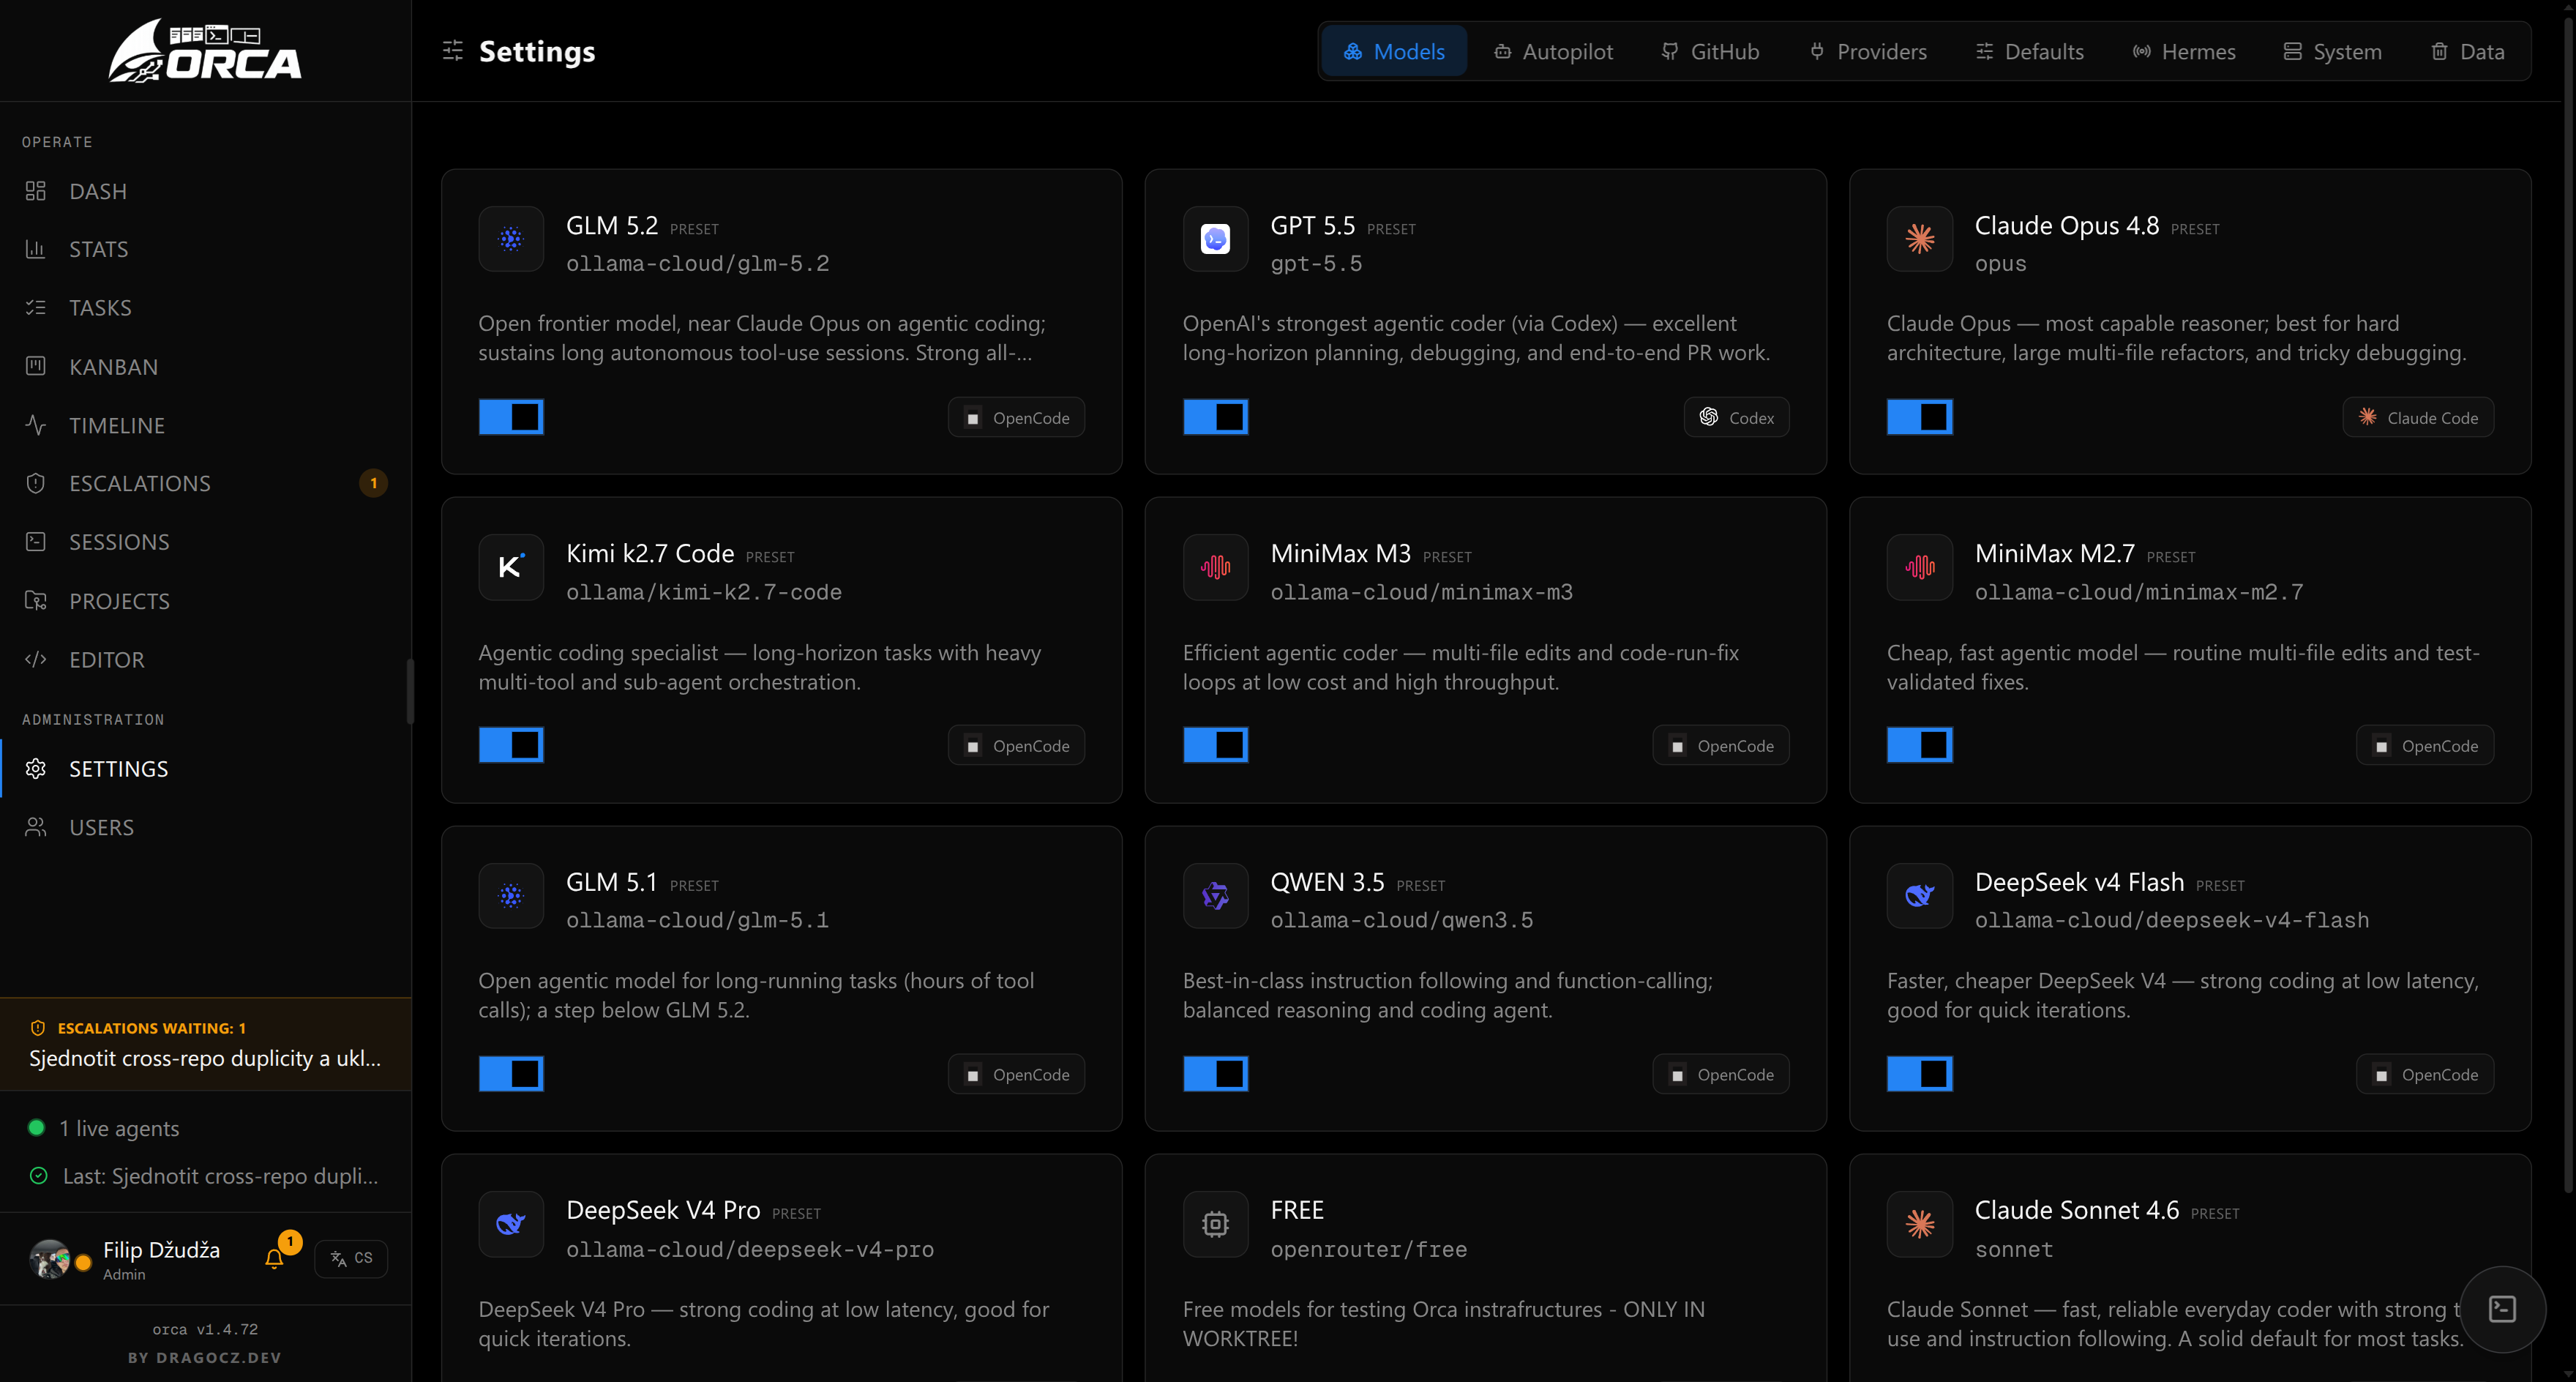Image resolution: width=2576 pixels, height=1382 pixels.
Task: Switch off the MiniMax M2.7 toggle
Action: pos(1919,745)
